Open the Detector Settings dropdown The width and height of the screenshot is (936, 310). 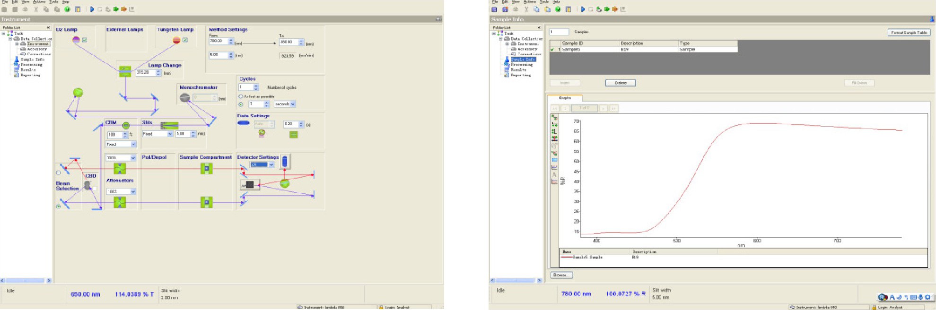coord(271,165)
